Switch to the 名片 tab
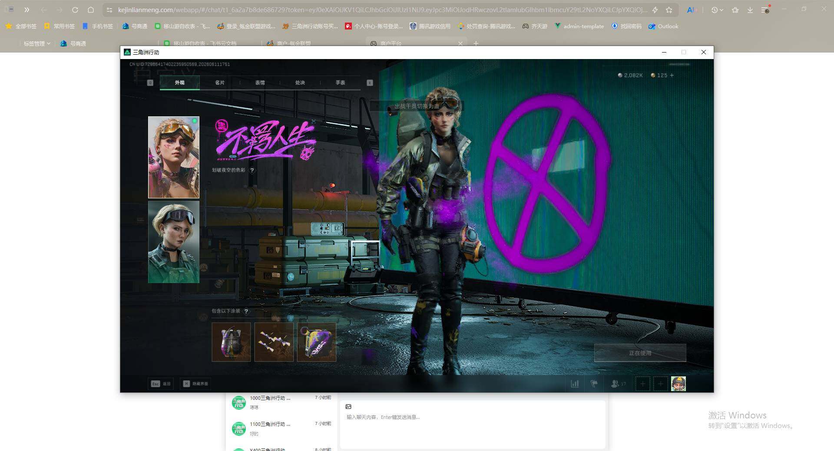Screen dimensions: 834x451 (220, 82)
